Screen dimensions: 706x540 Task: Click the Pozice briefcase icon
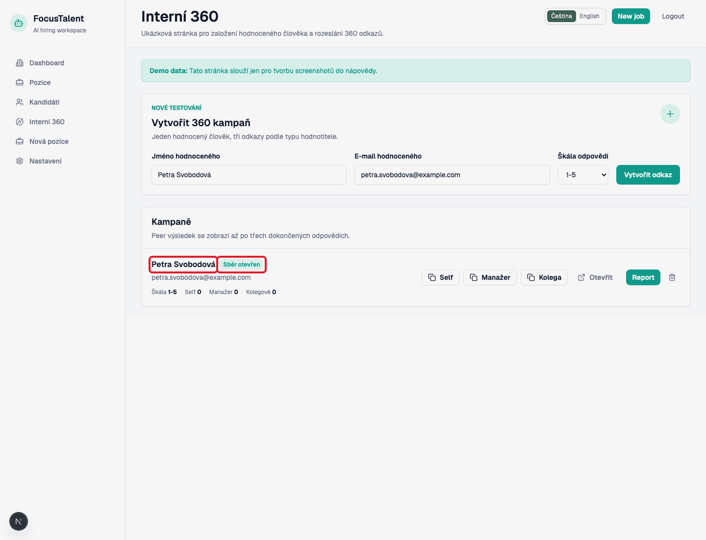[x=20, y=82]
